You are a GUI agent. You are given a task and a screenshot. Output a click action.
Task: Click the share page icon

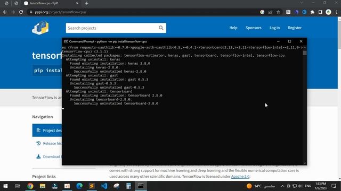[270, 12]
